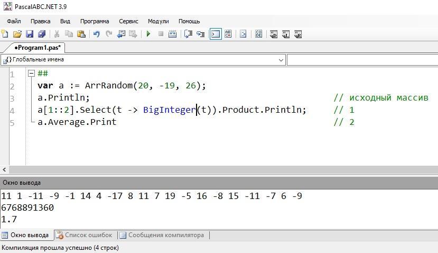This screenshot has width=438, height=253.
Task: Save the current file with the floppy icon
Action: click(x=30, y=34)
